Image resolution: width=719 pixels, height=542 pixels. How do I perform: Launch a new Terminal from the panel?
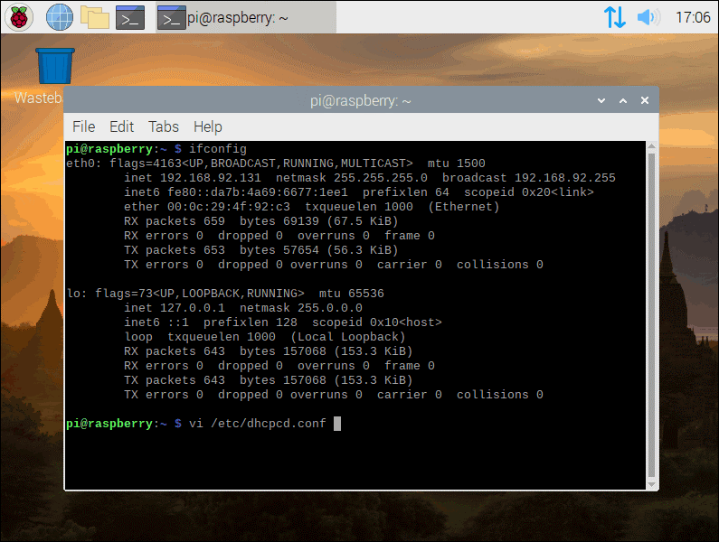pos(130,17)
